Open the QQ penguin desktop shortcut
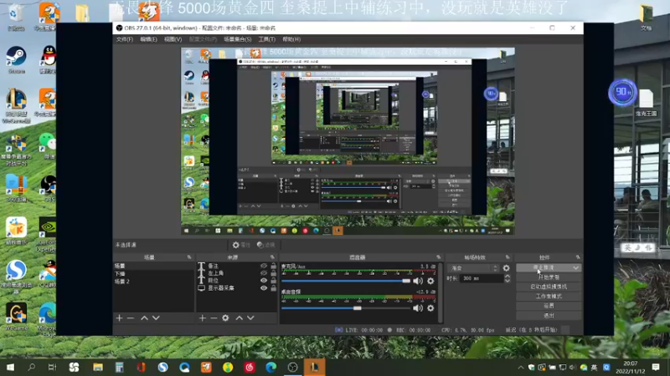The height and width of the screenshot is (376, 670). click(x=49, y=59)
